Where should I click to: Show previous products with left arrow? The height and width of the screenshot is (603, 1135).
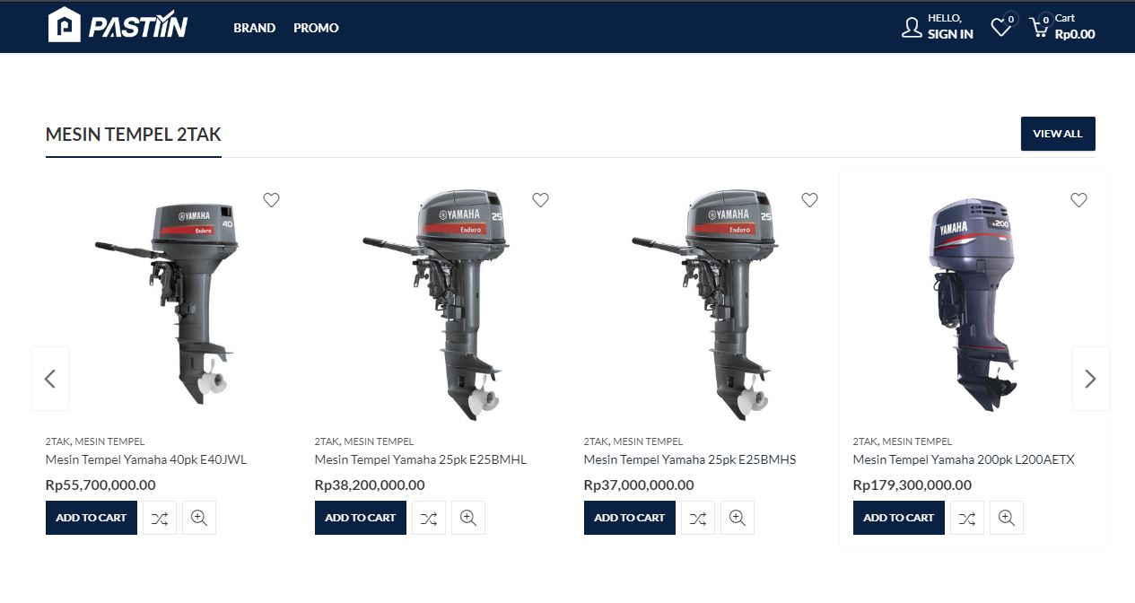(50, 379)
